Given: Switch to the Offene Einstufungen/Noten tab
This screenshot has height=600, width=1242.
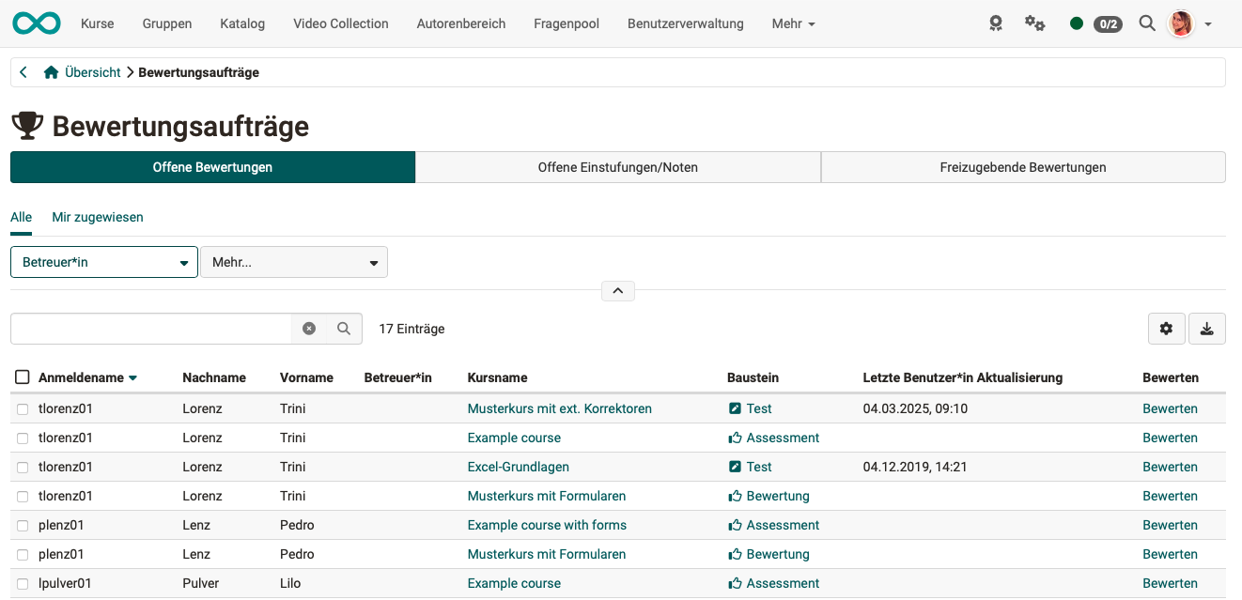Looking at the screenshot, I should (617, 166).
